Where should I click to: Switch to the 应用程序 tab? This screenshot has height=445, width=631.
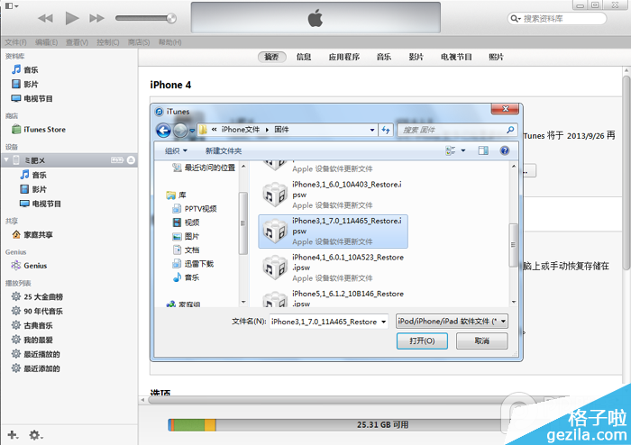344,57
